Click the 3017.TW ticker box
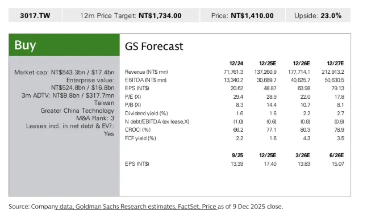Viewport: 367px width, 210px height. [x=35, y=15]
